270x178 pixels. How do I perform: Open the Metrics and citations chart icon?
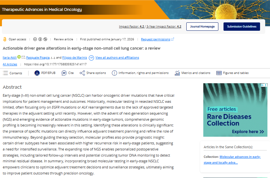177,73
